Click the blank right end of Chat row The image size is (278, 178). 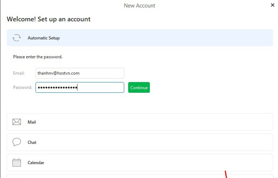249,142
